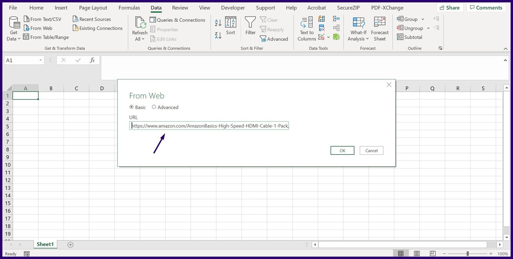Click inside the URL input field

point(209,125)
